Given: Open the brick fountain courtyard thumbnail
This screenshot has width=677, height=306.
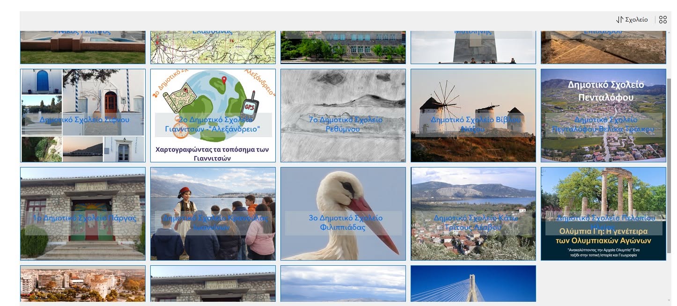Looking at the screenshot, I should (x=83, y=47).
